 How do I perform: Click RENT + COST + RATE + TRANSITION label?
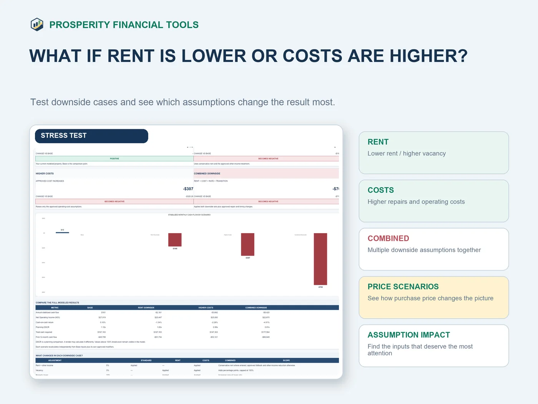pos(211,181)
